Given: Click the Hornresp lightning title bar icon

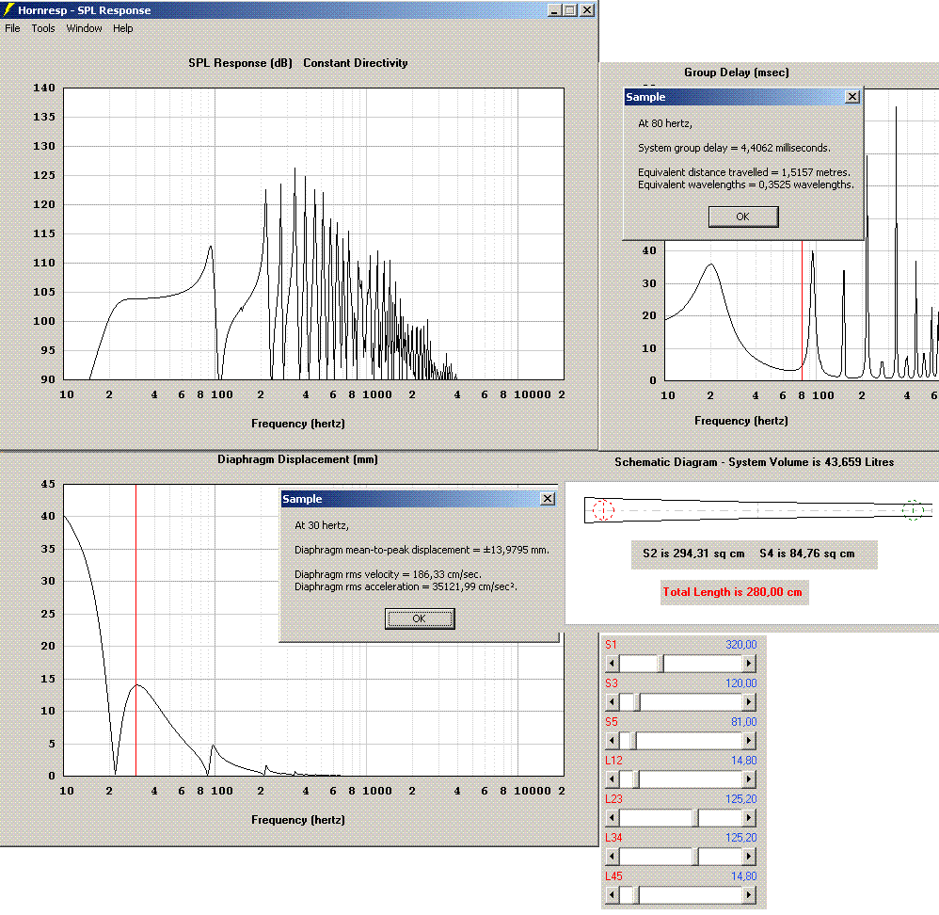Looking at the screenshot, I should [8, 9].
